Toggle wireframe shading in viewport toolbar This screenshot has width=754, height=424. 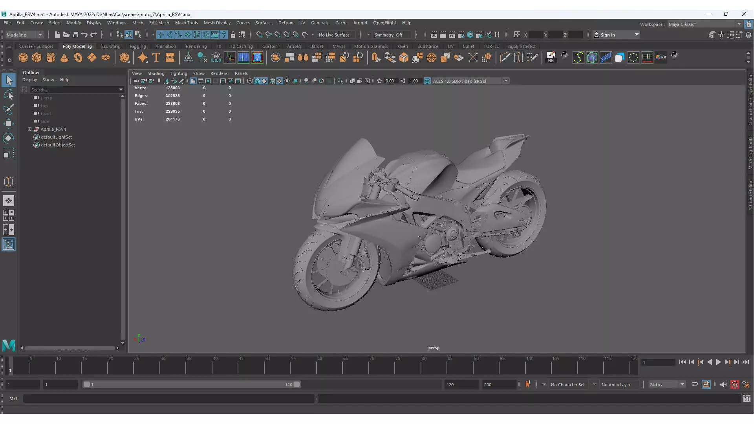coord(250,81)
